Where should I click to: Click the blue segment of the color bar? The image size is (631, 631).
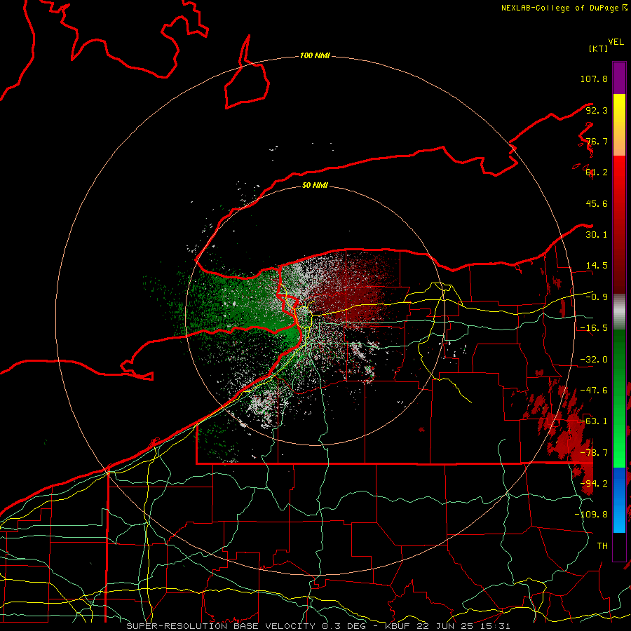619,500
